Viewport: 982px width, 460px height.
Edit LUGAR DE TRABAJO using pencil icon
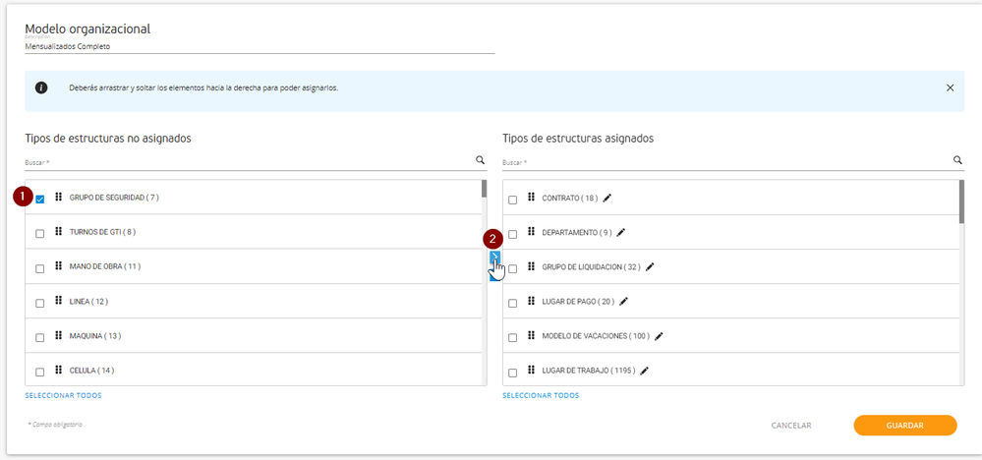[x=645, y=371]
